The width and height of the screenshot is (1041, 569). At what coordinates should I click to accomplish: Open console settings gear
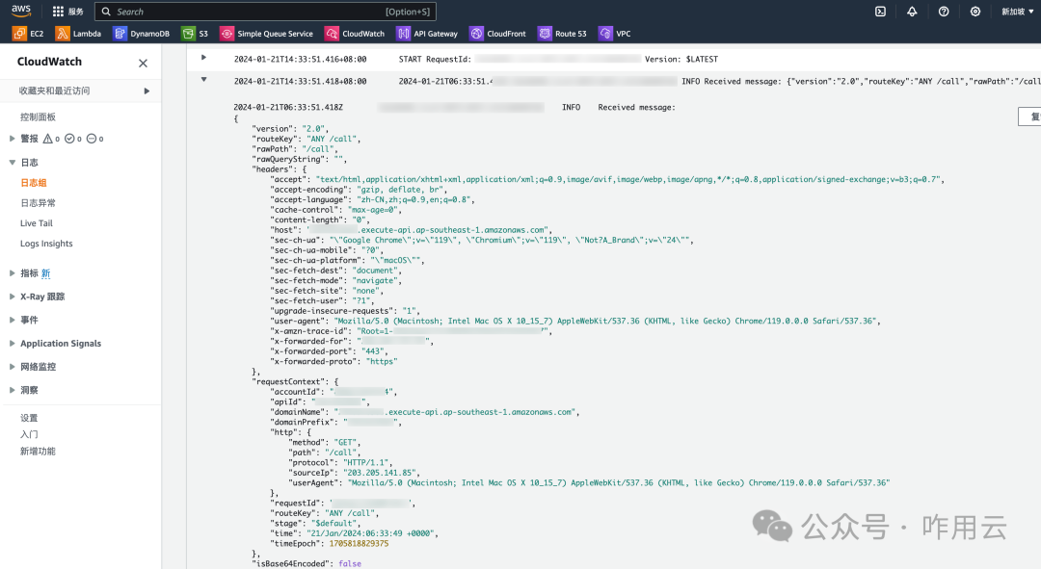(975, 12)
